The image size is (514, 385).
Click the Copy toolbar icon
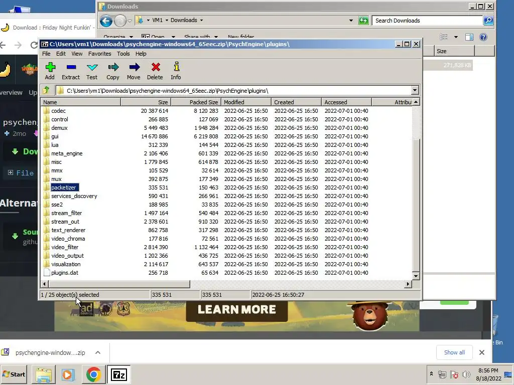pyautogui.click(x=113, y=71)
